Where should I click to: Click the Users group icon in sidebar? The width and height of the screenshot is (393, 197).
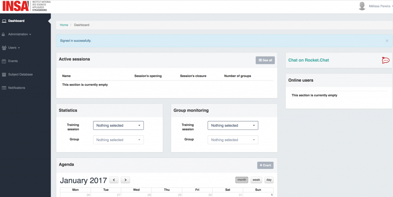click(x=4, y=48)
